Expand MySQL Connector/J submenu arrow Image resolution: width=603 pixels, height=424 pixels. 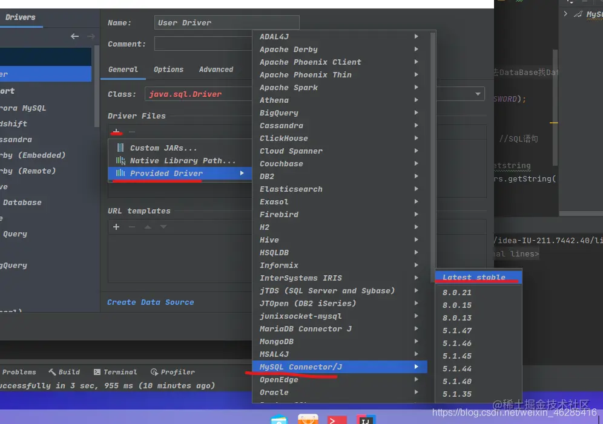pos(416,367)
